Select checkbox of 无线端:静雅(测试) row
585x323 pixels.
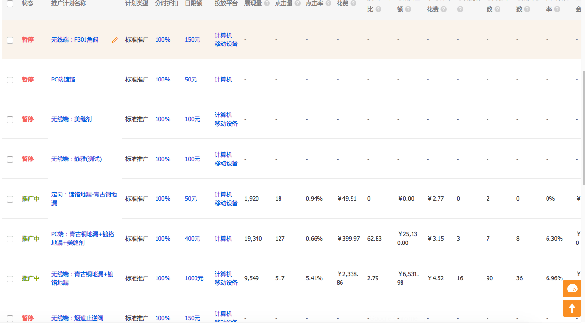click(10, 160)
